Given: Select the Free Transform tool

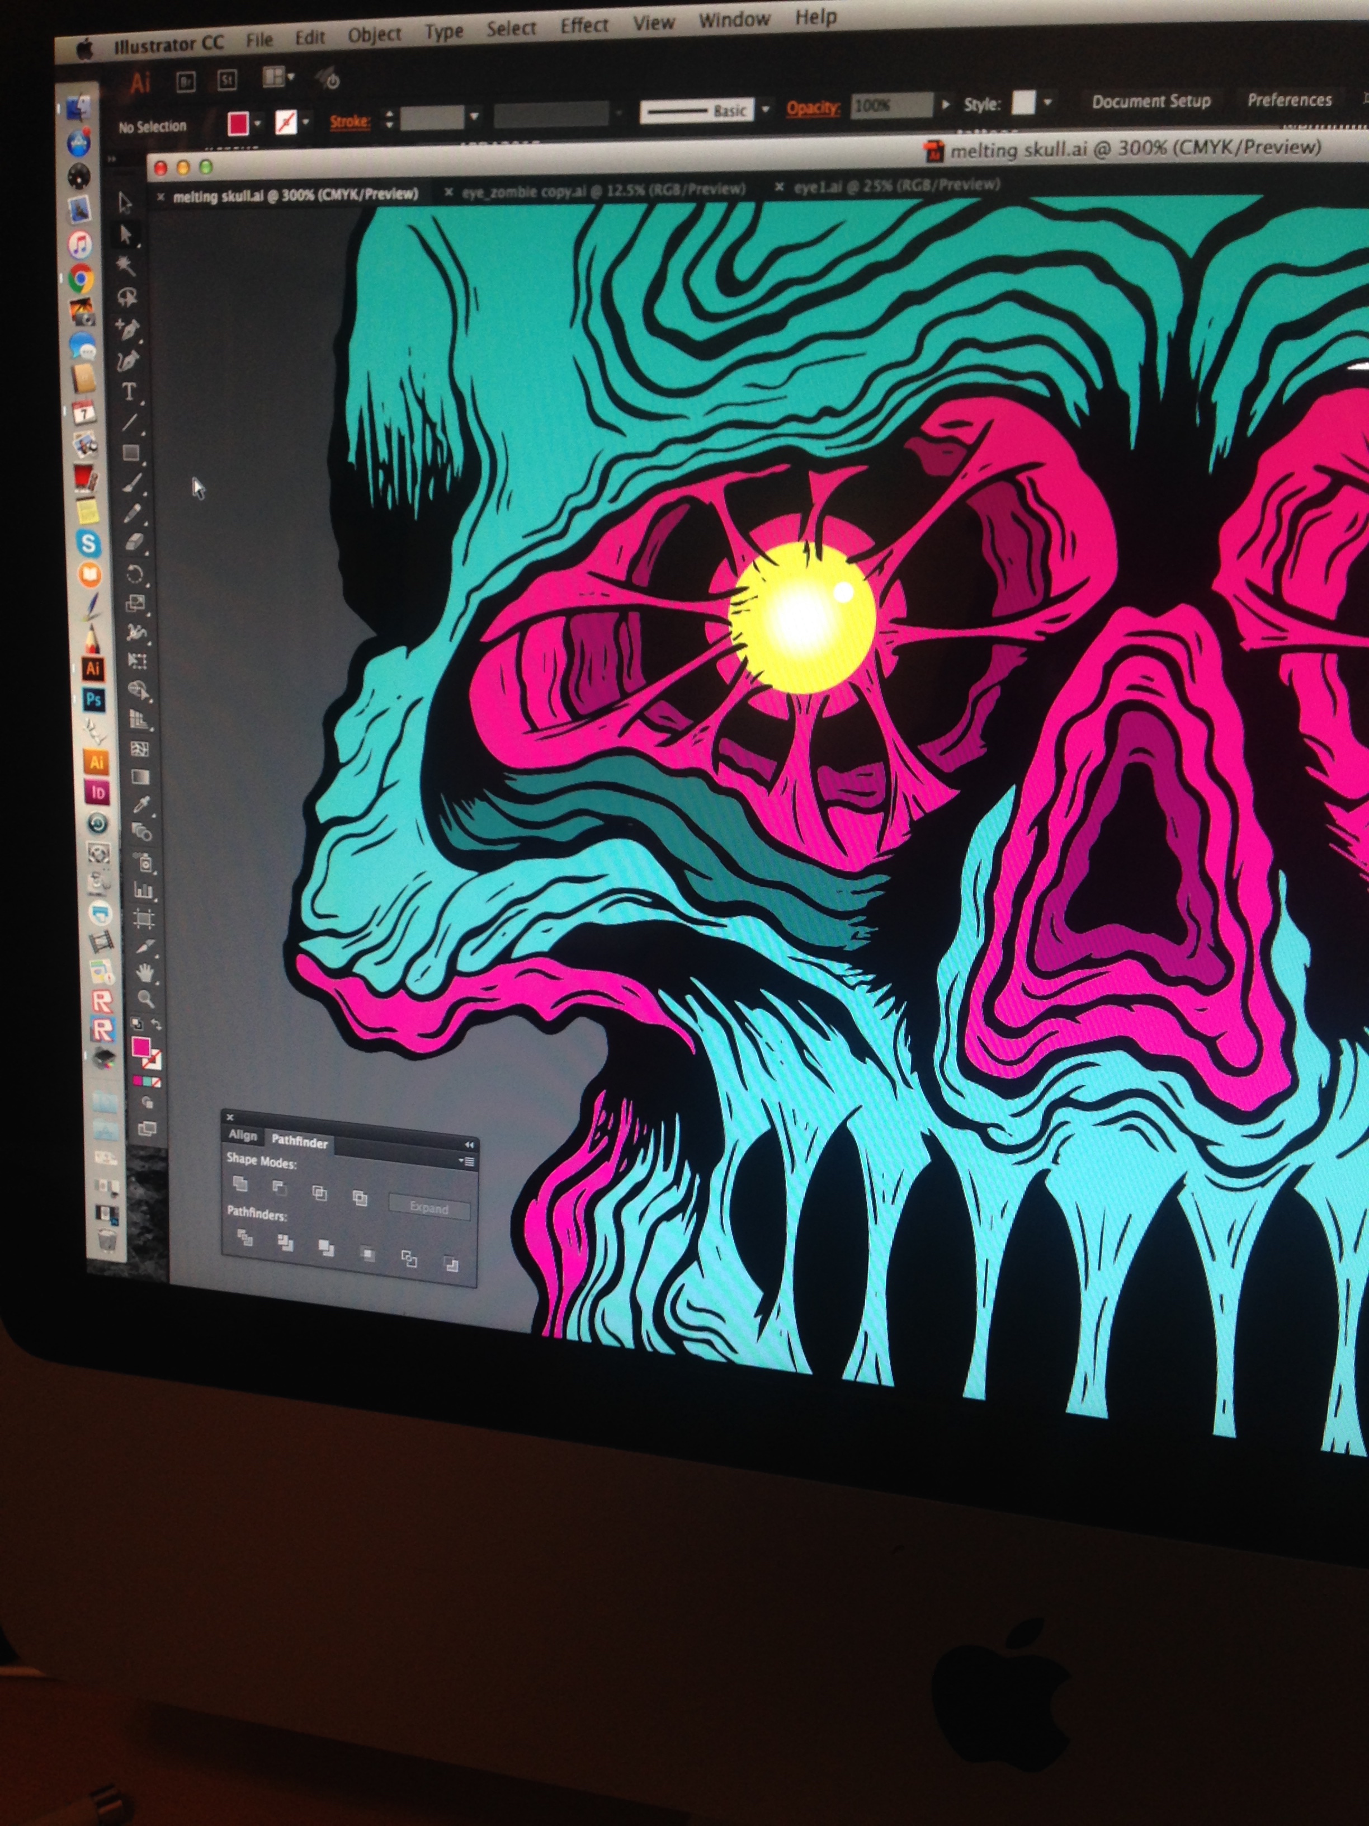Looking at the screenshot, I should click(137, 661).
